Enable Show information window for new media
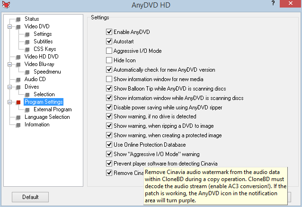This screenshot has width=302, height=207. click(109, 79)
